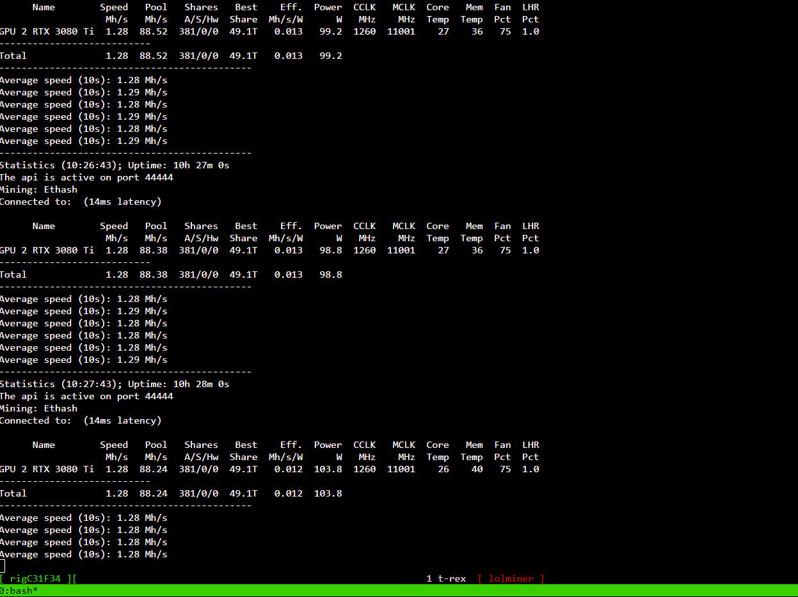Screen dimensions: 798x597
Task: Click power value 103.8 in the Total row
Action: point(328,493)
